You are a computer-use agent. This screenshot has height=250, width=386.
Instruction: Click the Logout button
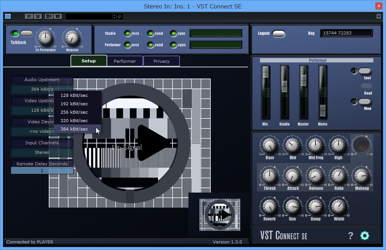pyautogui.click(x=279, y=33)
